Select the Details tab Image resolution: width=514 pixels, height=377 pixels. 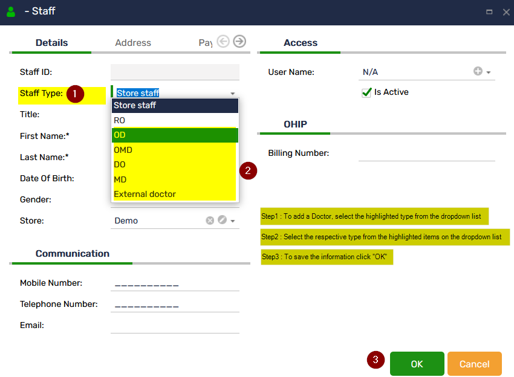click(51, 43)
